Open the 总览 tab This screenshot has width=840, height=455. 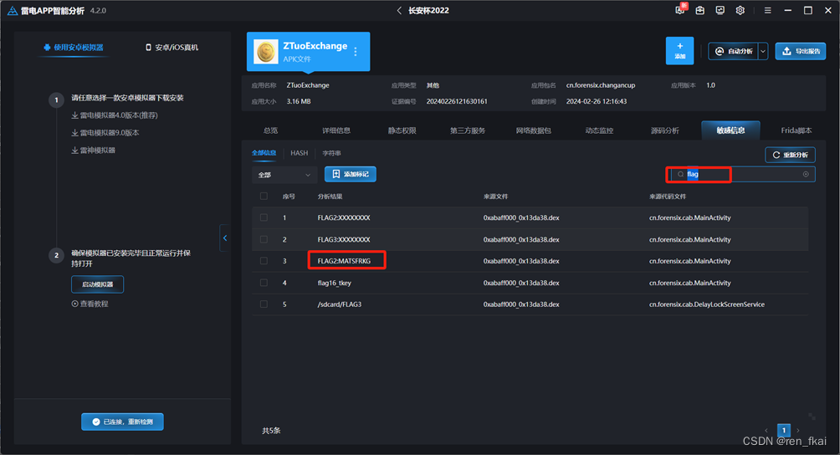tap(270, 130)
